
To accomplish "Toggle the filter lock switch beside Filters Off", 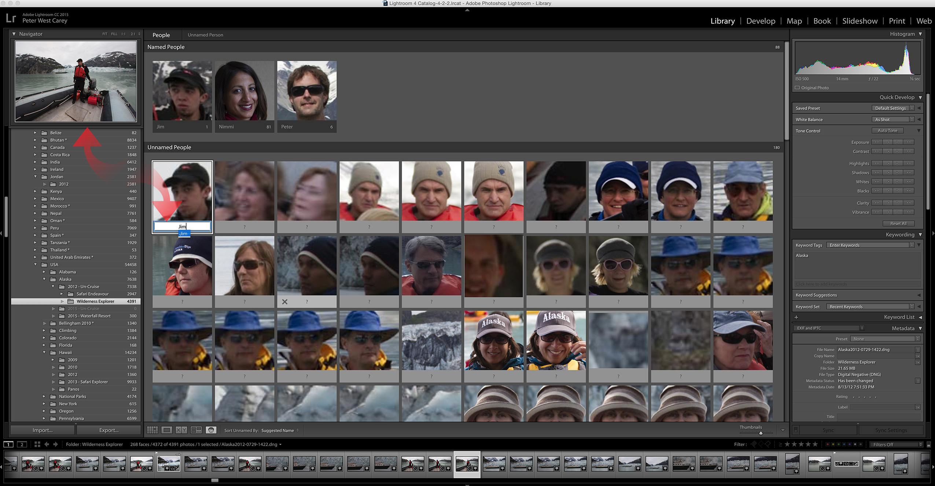I will pyautogui.click(x=928, y=445).
